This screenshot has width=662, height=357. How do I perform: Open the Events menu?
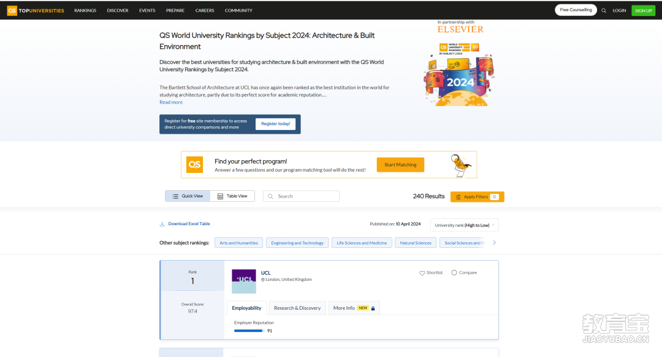point(147,10)
